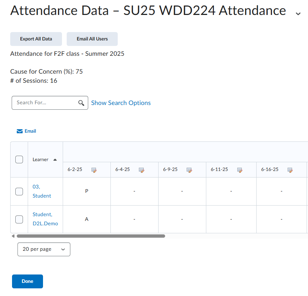
Task: Click the Export All Data button
Action: [x=36, y=39]
